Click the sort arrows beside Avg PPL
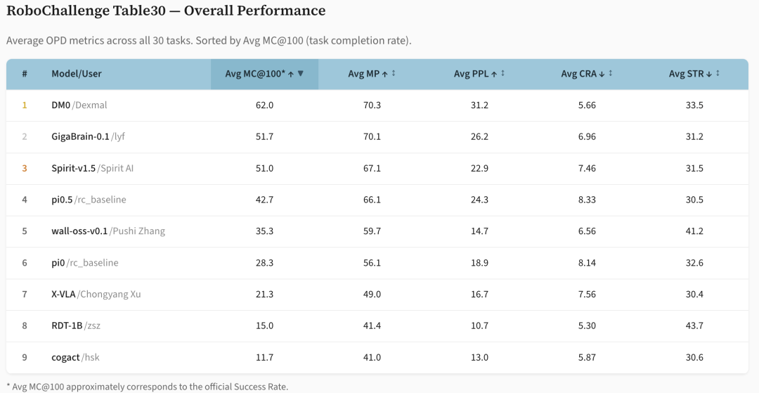The width and height of the screenshot is (759, 393). pos(502,74)
